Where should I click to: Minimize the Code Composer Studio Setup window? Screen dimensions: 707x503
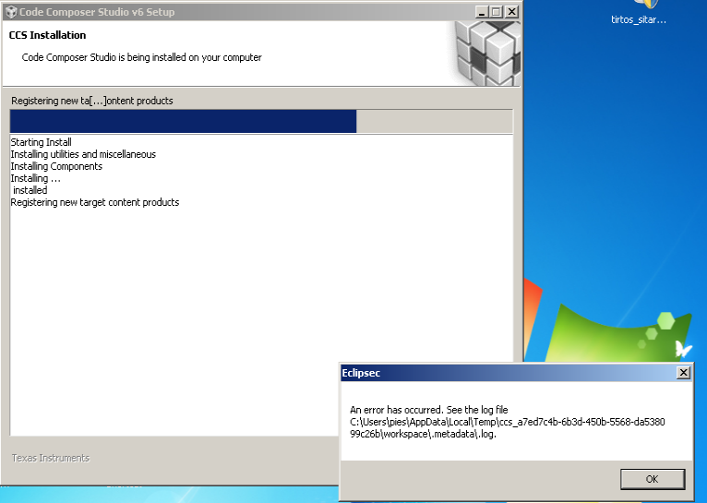[x=482, y=12]
